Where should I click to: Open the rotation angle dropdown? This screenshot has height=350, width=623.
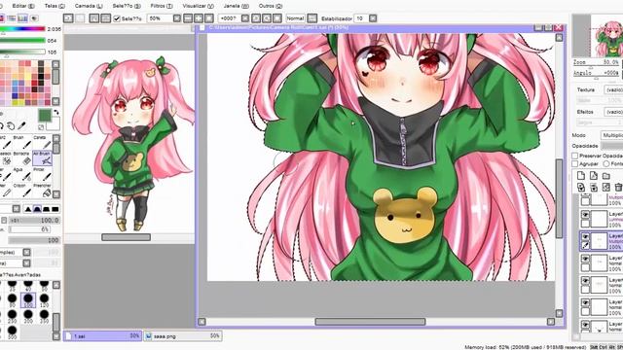point(245,18)
